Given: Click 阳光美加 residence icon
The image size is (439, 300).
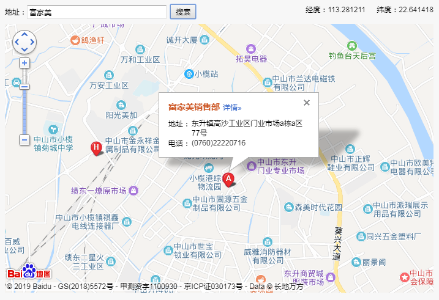Looking at the screenshot, I should tap(121, 105).
